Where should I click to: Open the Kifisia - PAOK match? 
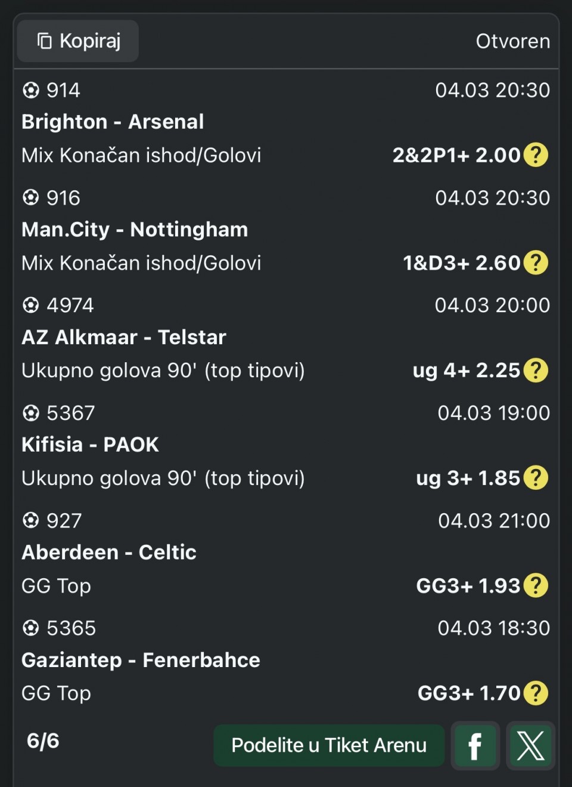(91, 445)
